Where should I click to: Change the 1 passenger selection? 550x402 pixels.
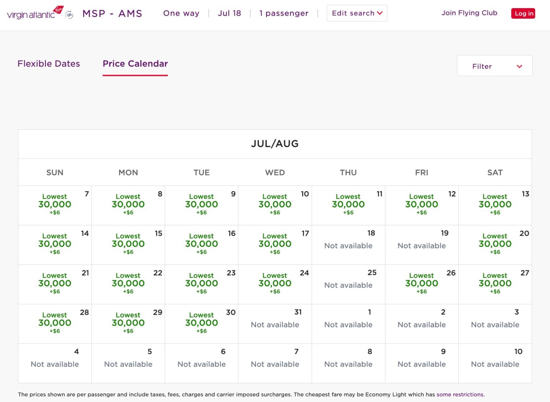284,13
